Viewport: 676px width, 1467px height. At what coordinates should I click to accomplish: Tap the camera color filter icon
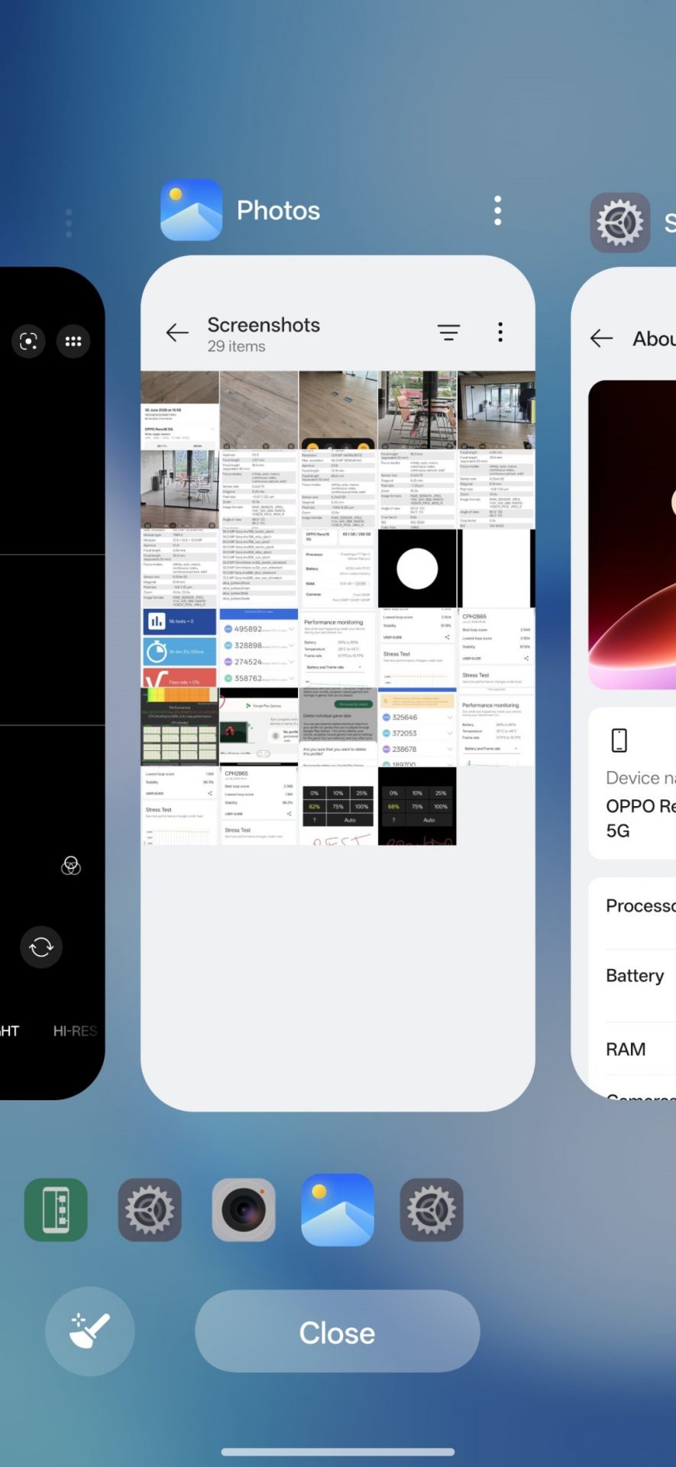point(71,865)
